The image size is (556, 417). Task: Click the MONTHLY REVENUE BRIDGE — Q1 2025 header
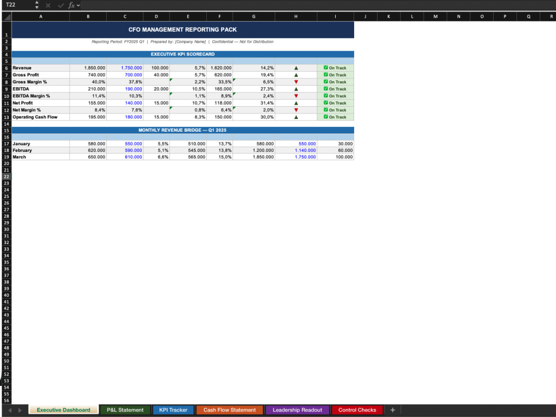(182, 130)
